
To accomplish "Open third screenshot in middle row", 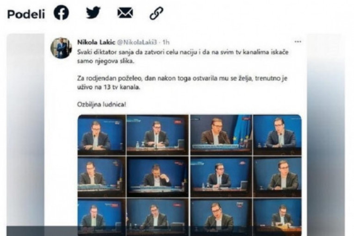I will pyautogui.click(x=221, y=177).
